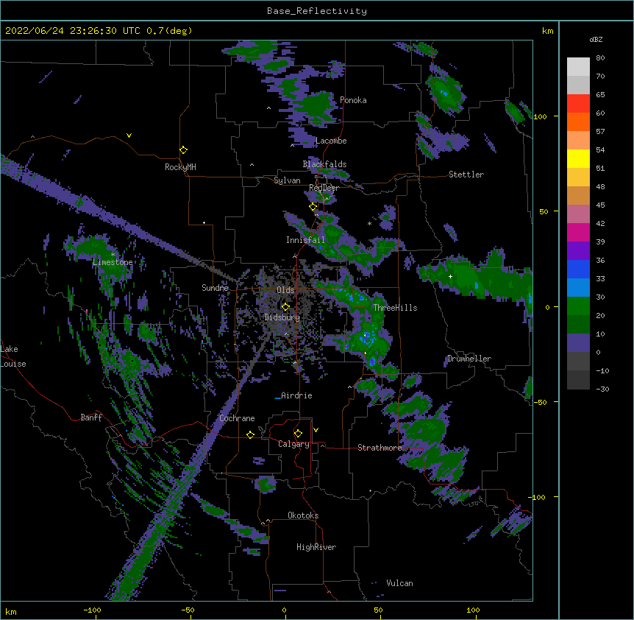
Task: Select the HighRiver label
Action: click(316, 547)
